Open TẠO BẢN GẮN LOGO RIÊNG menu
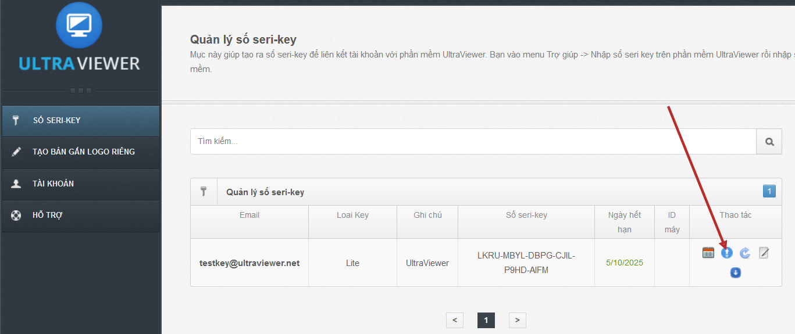The height and width of the screenshot is (334, 795). point(81,152)
